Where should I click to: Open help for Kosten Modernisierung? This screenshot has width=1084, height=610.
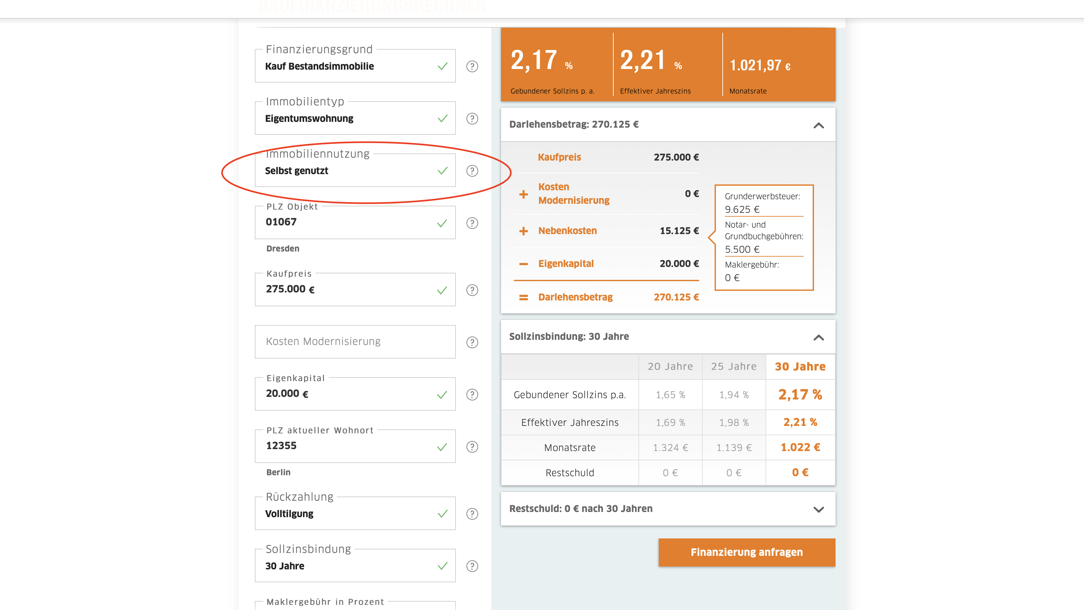[472, 342]
